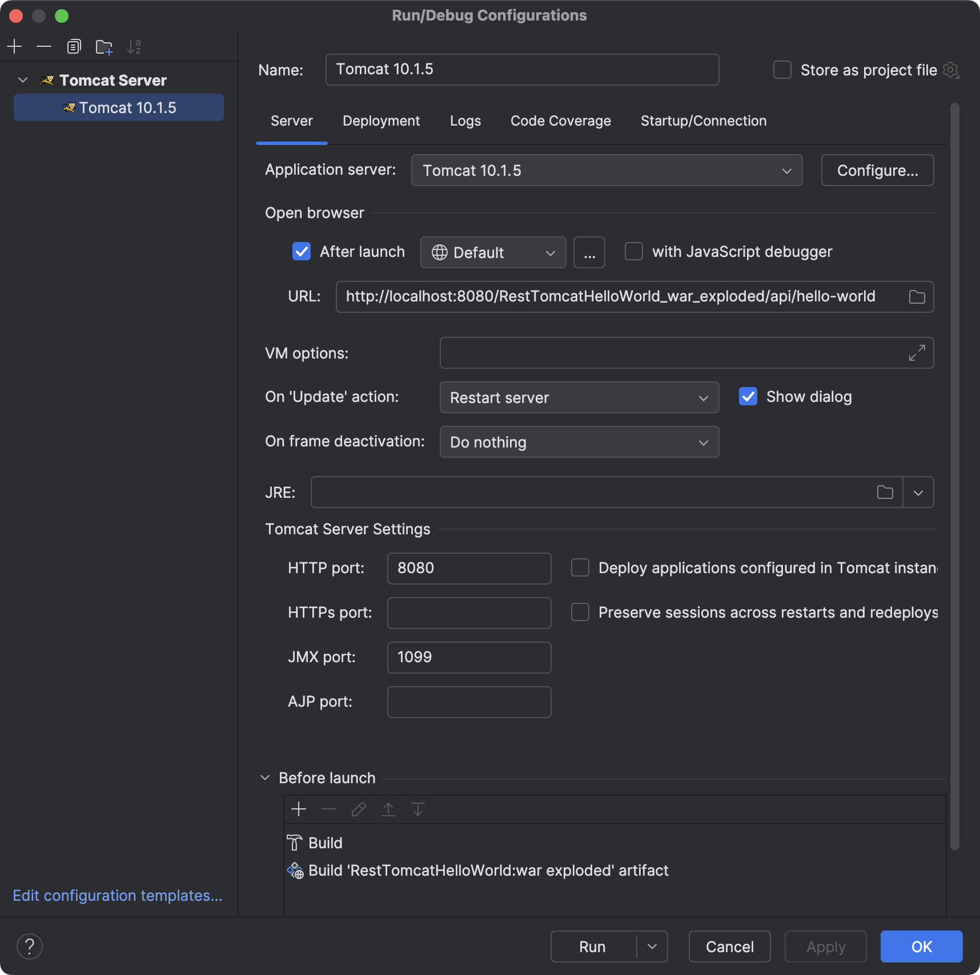The image size is (980, 975).
Task: Enable with JavaScript debugger
Action: click(x=634, y=251)
